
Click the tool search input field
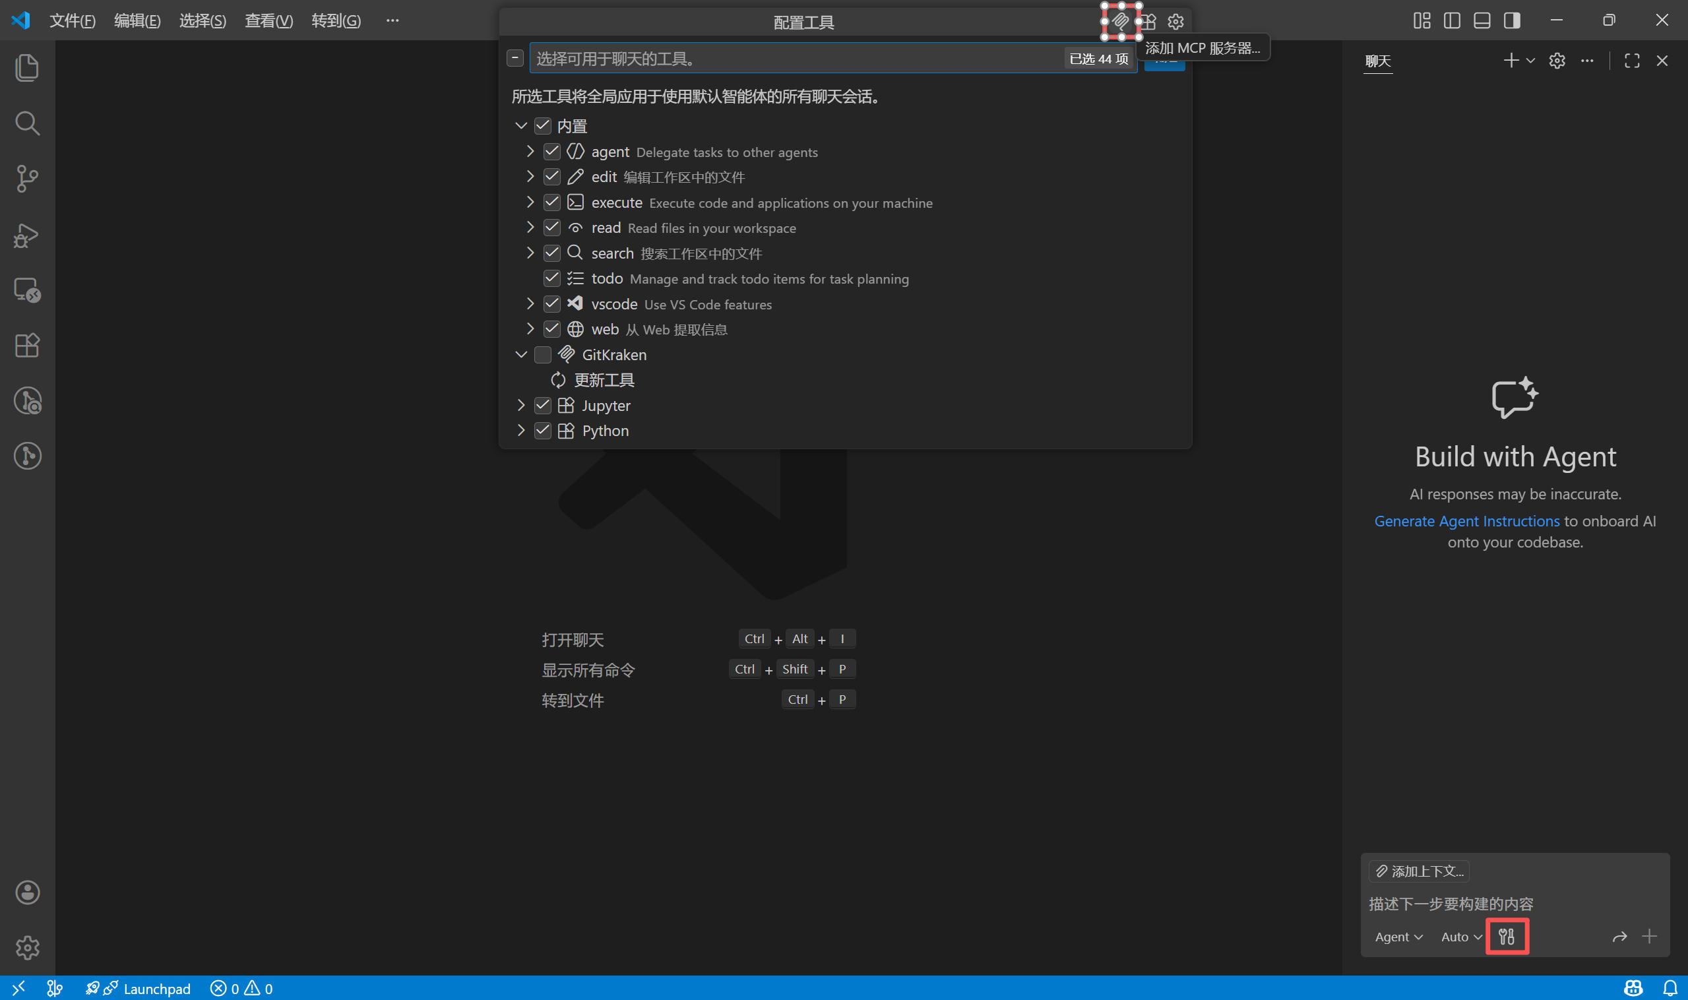(795, 59)
